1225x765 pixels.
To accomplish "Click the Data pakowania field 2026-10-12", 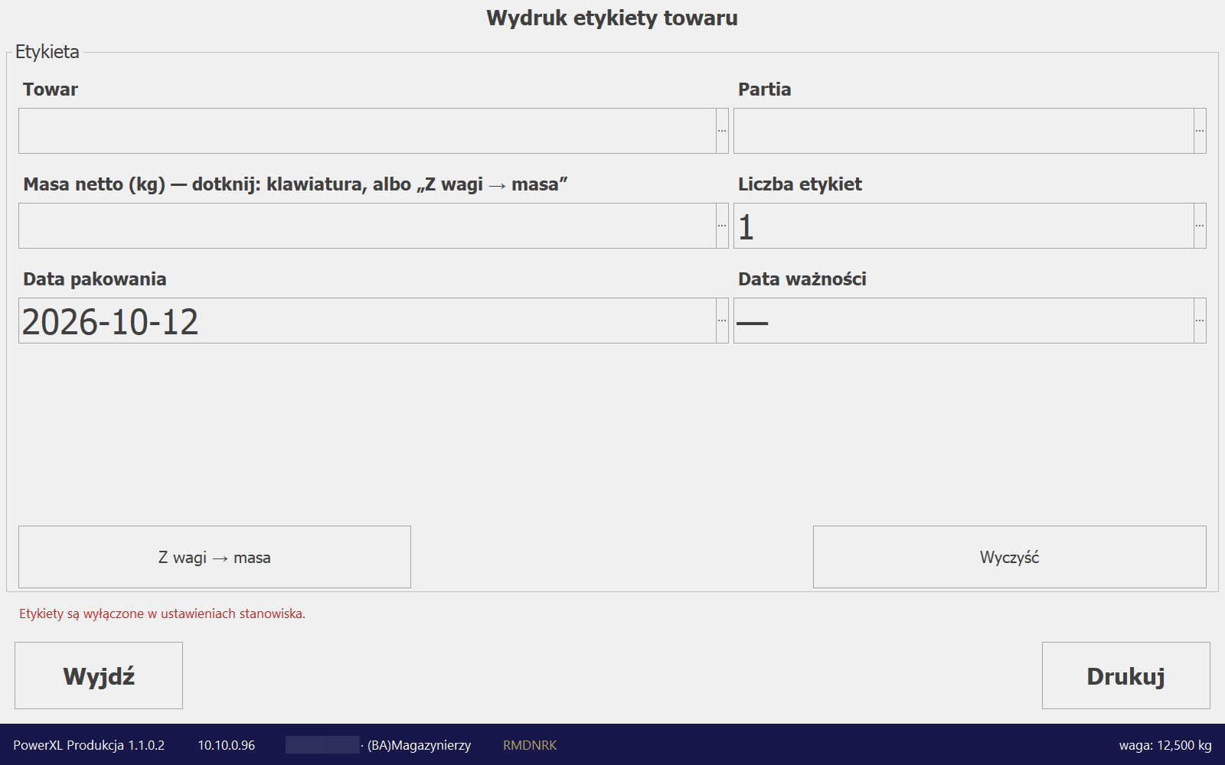I will (x=367, y=321).
